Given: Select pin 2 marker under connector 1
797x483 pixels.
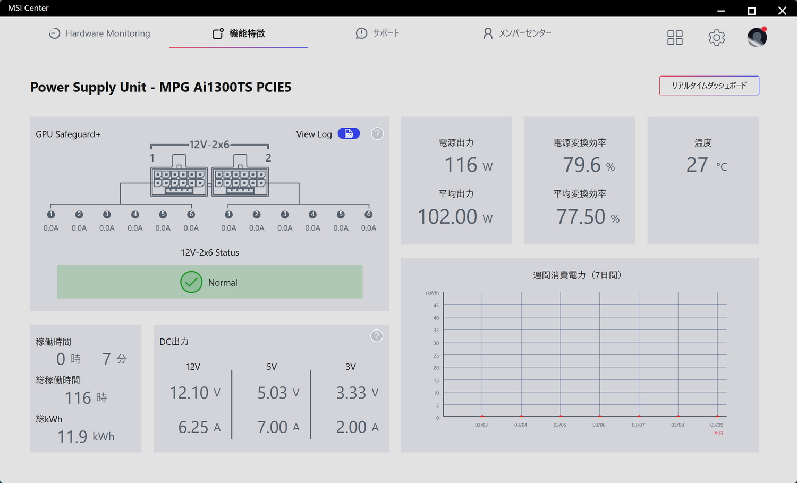Looking at the screenshot, I should pos(79,215).
